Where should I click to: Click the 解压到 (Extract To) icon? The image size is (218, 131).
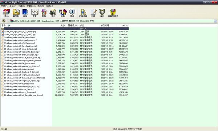pos(16,13)
